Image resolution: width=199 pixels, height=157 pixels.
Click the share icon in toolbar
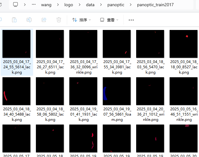click(44, 20)
